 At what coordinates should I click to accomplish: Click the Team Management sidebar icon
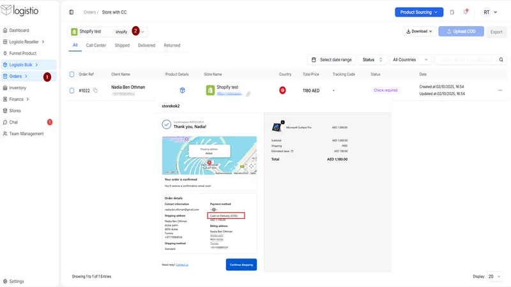point(5,134)
